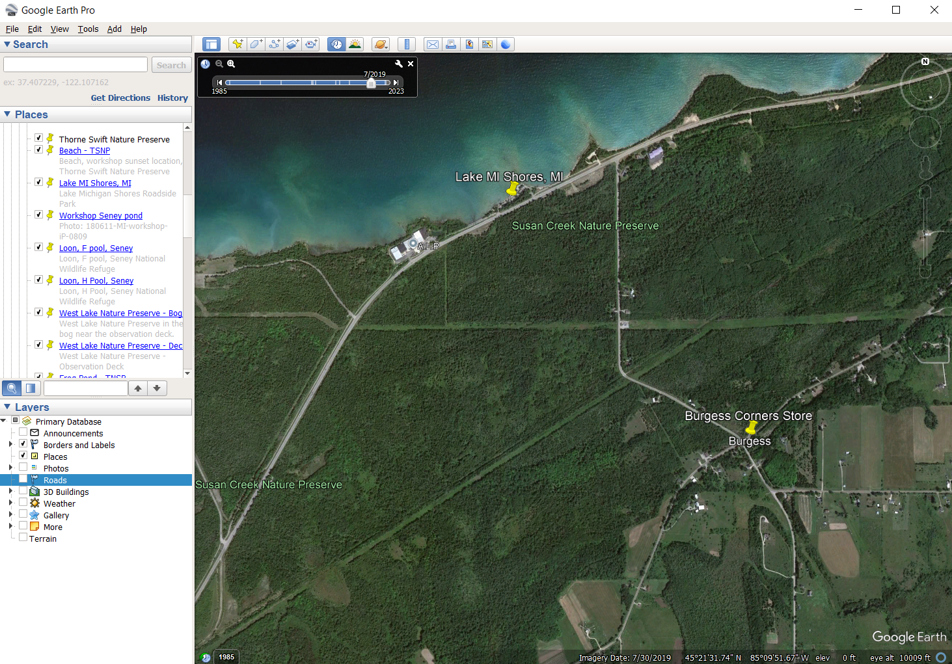
Task: Enable the Terrain layer checkbox
Action: pyautogui.click(x=23, y=537)
